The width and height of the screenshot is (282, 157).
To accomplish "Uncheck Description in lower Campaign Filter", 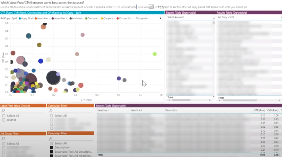I will (x=51, y=147).
